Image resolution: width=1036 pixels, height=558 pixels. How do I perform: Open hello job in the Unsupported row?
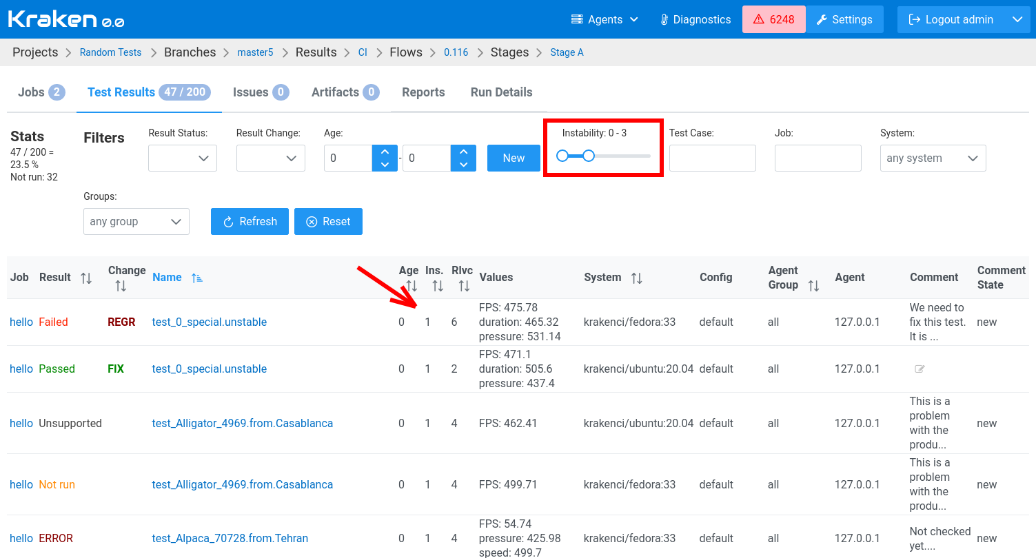point(21,423)
